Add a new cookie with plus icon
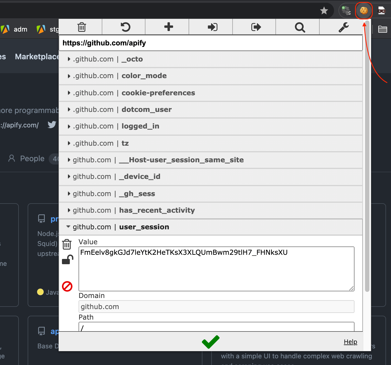 [168, 27]
